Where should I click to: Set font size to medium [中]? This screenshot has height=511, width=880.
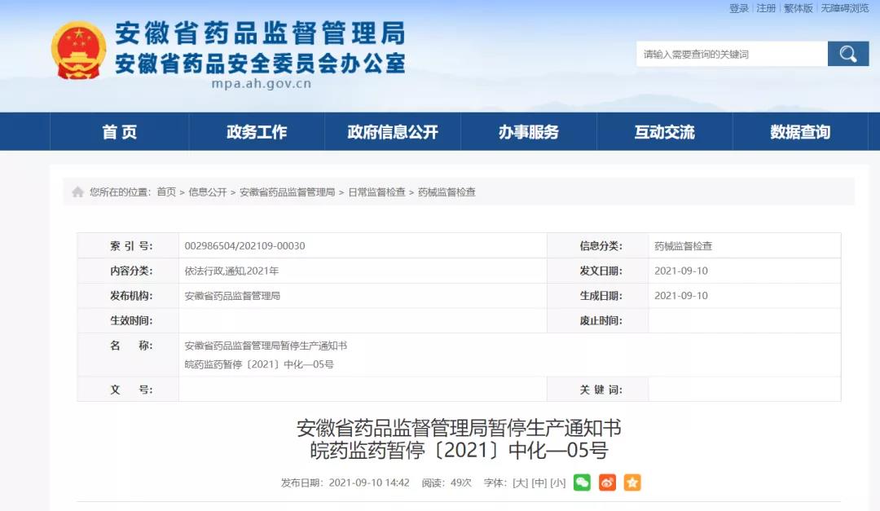point(539,482)
